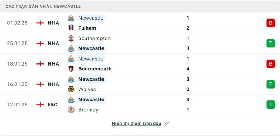Click the Fulham club crest

click(x=71, y=28)
